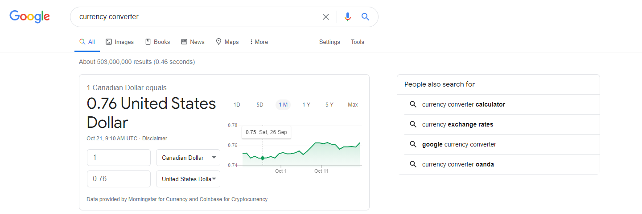Click the Oct 11 label on chart
Screen dimensions: 642x214
pyautogui.click(x=321, y=171)
